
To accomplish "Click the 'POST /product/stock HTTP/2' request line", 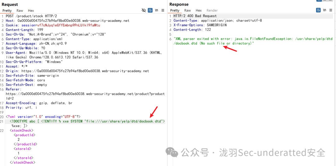I will 31,16.
